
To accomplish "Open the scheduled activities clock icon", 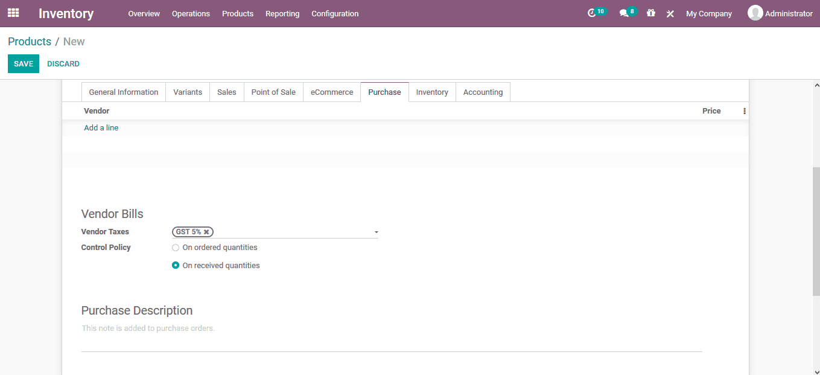I will 593,13.
